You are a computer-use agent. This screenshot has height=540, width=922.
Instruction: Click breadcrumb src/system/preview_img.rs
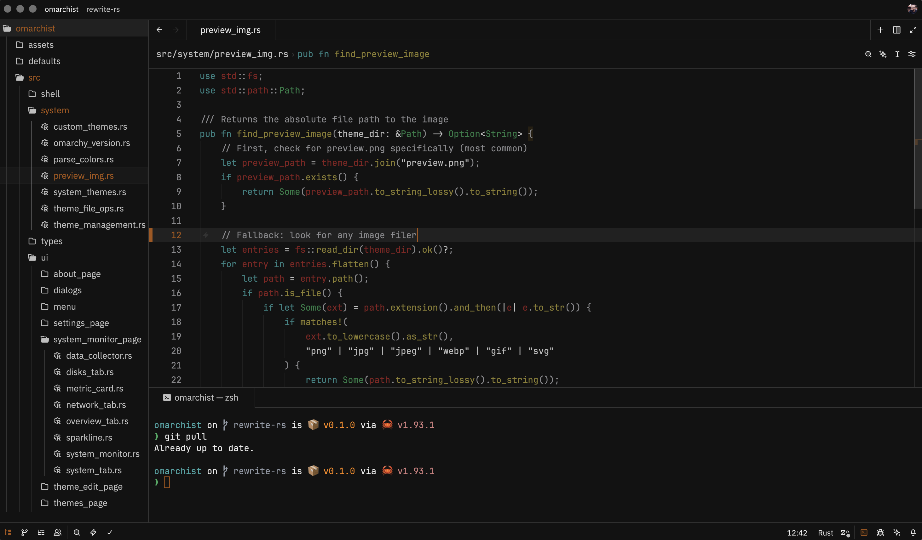click(x=222, y=54)
